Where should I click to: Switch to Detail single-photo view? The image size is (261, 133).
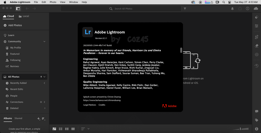point(73,129)
